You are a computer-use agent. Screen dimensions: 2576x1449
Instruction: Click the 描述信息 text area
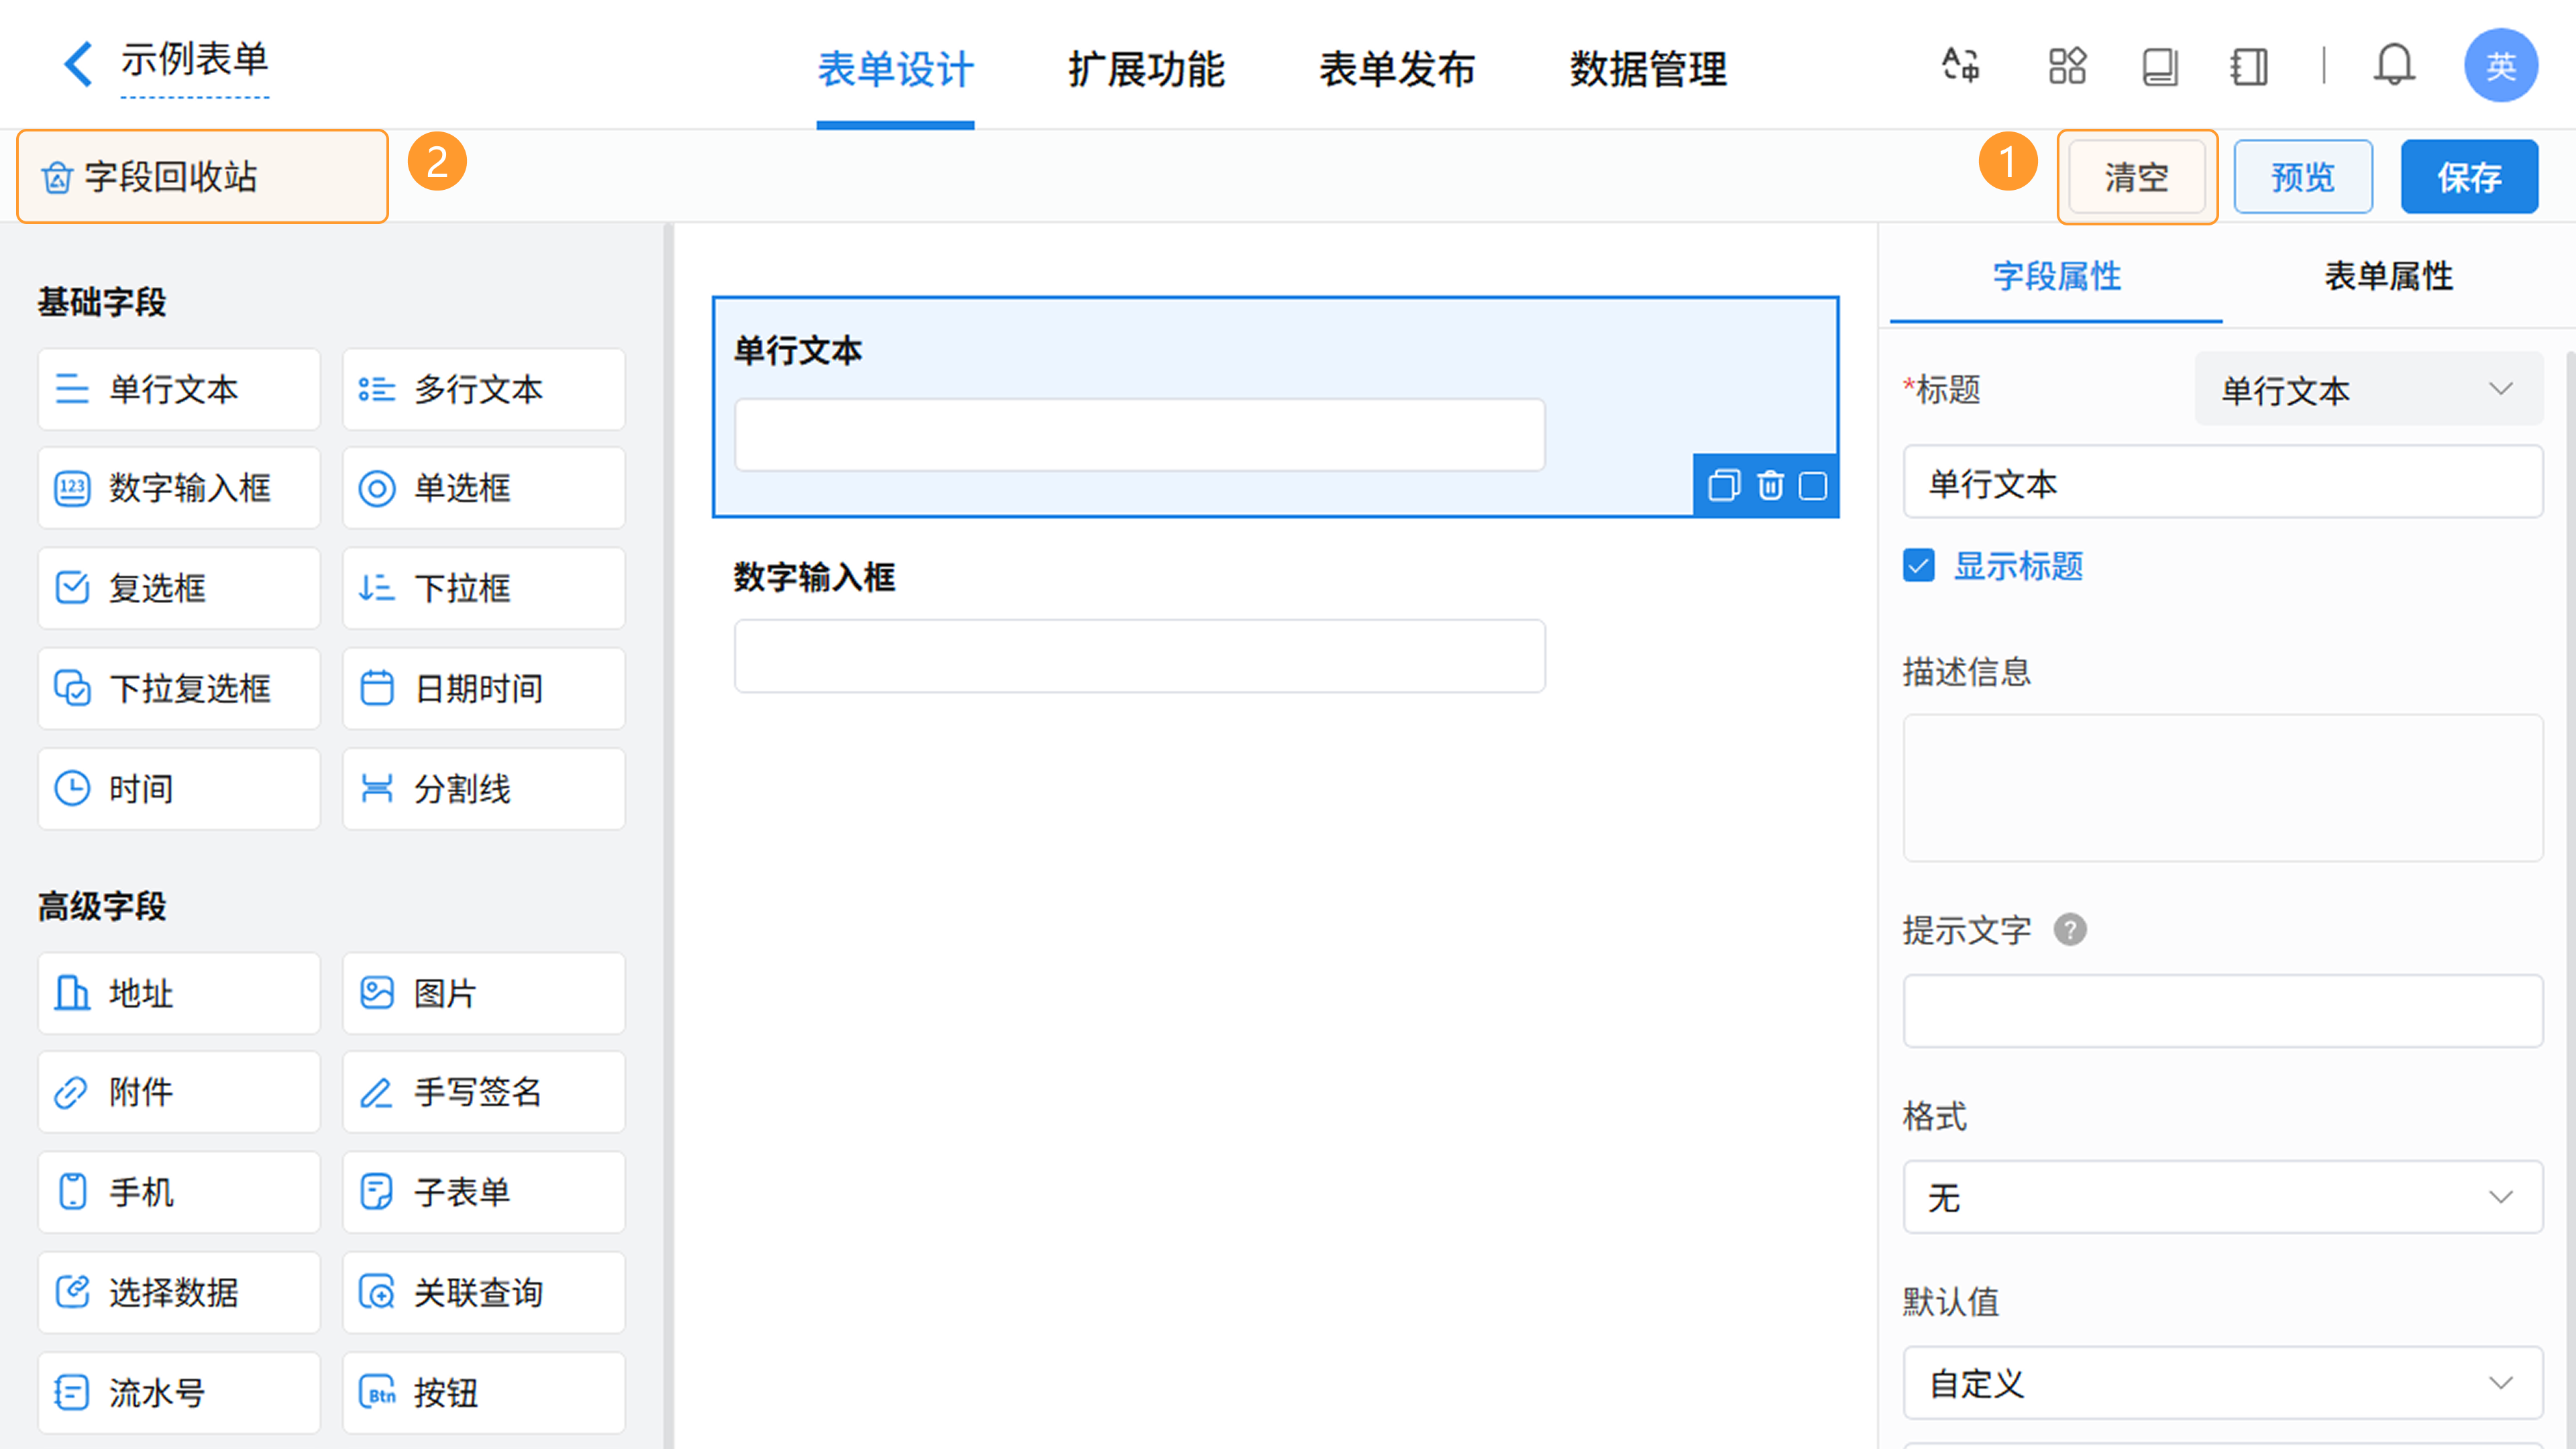pyautogui.click(x=2222, y=788)
